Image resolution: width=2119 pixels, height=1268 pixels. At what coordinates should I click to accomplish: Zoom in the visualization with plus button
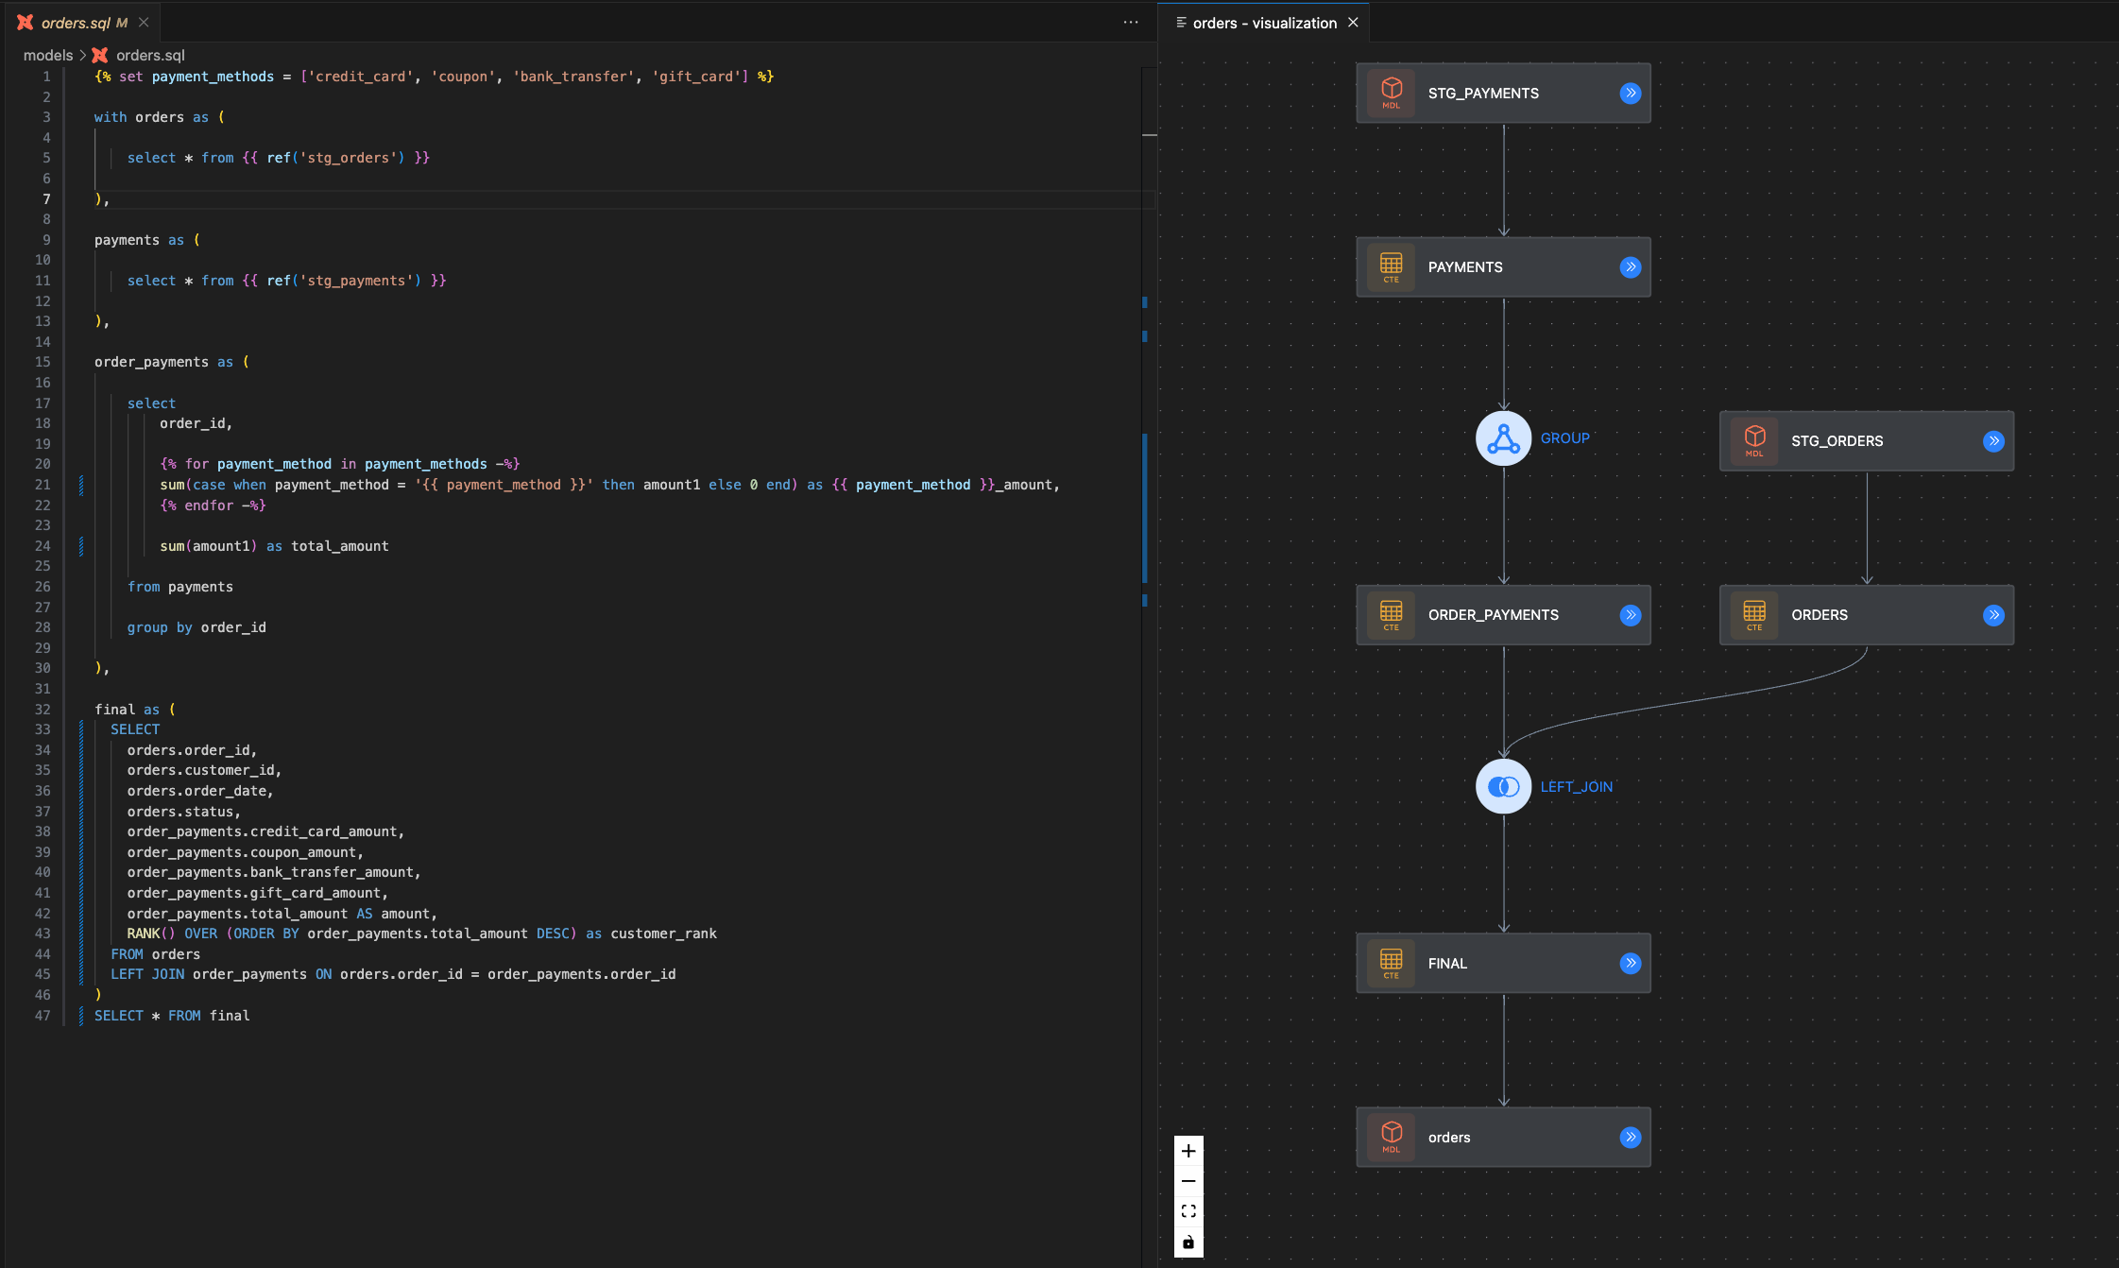pyautogui.click(x=1188, y=1151)
